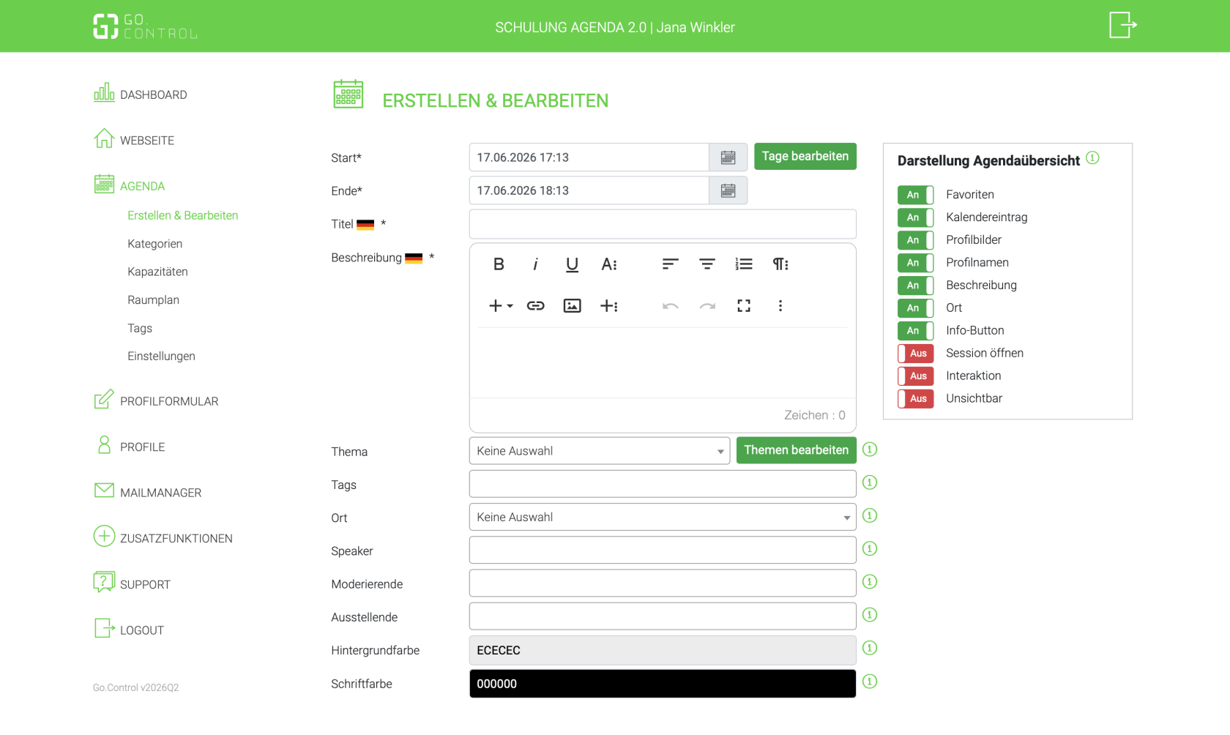Open the Ort selection dropdown
This screenshot has width=1230, height=735.
663,517
